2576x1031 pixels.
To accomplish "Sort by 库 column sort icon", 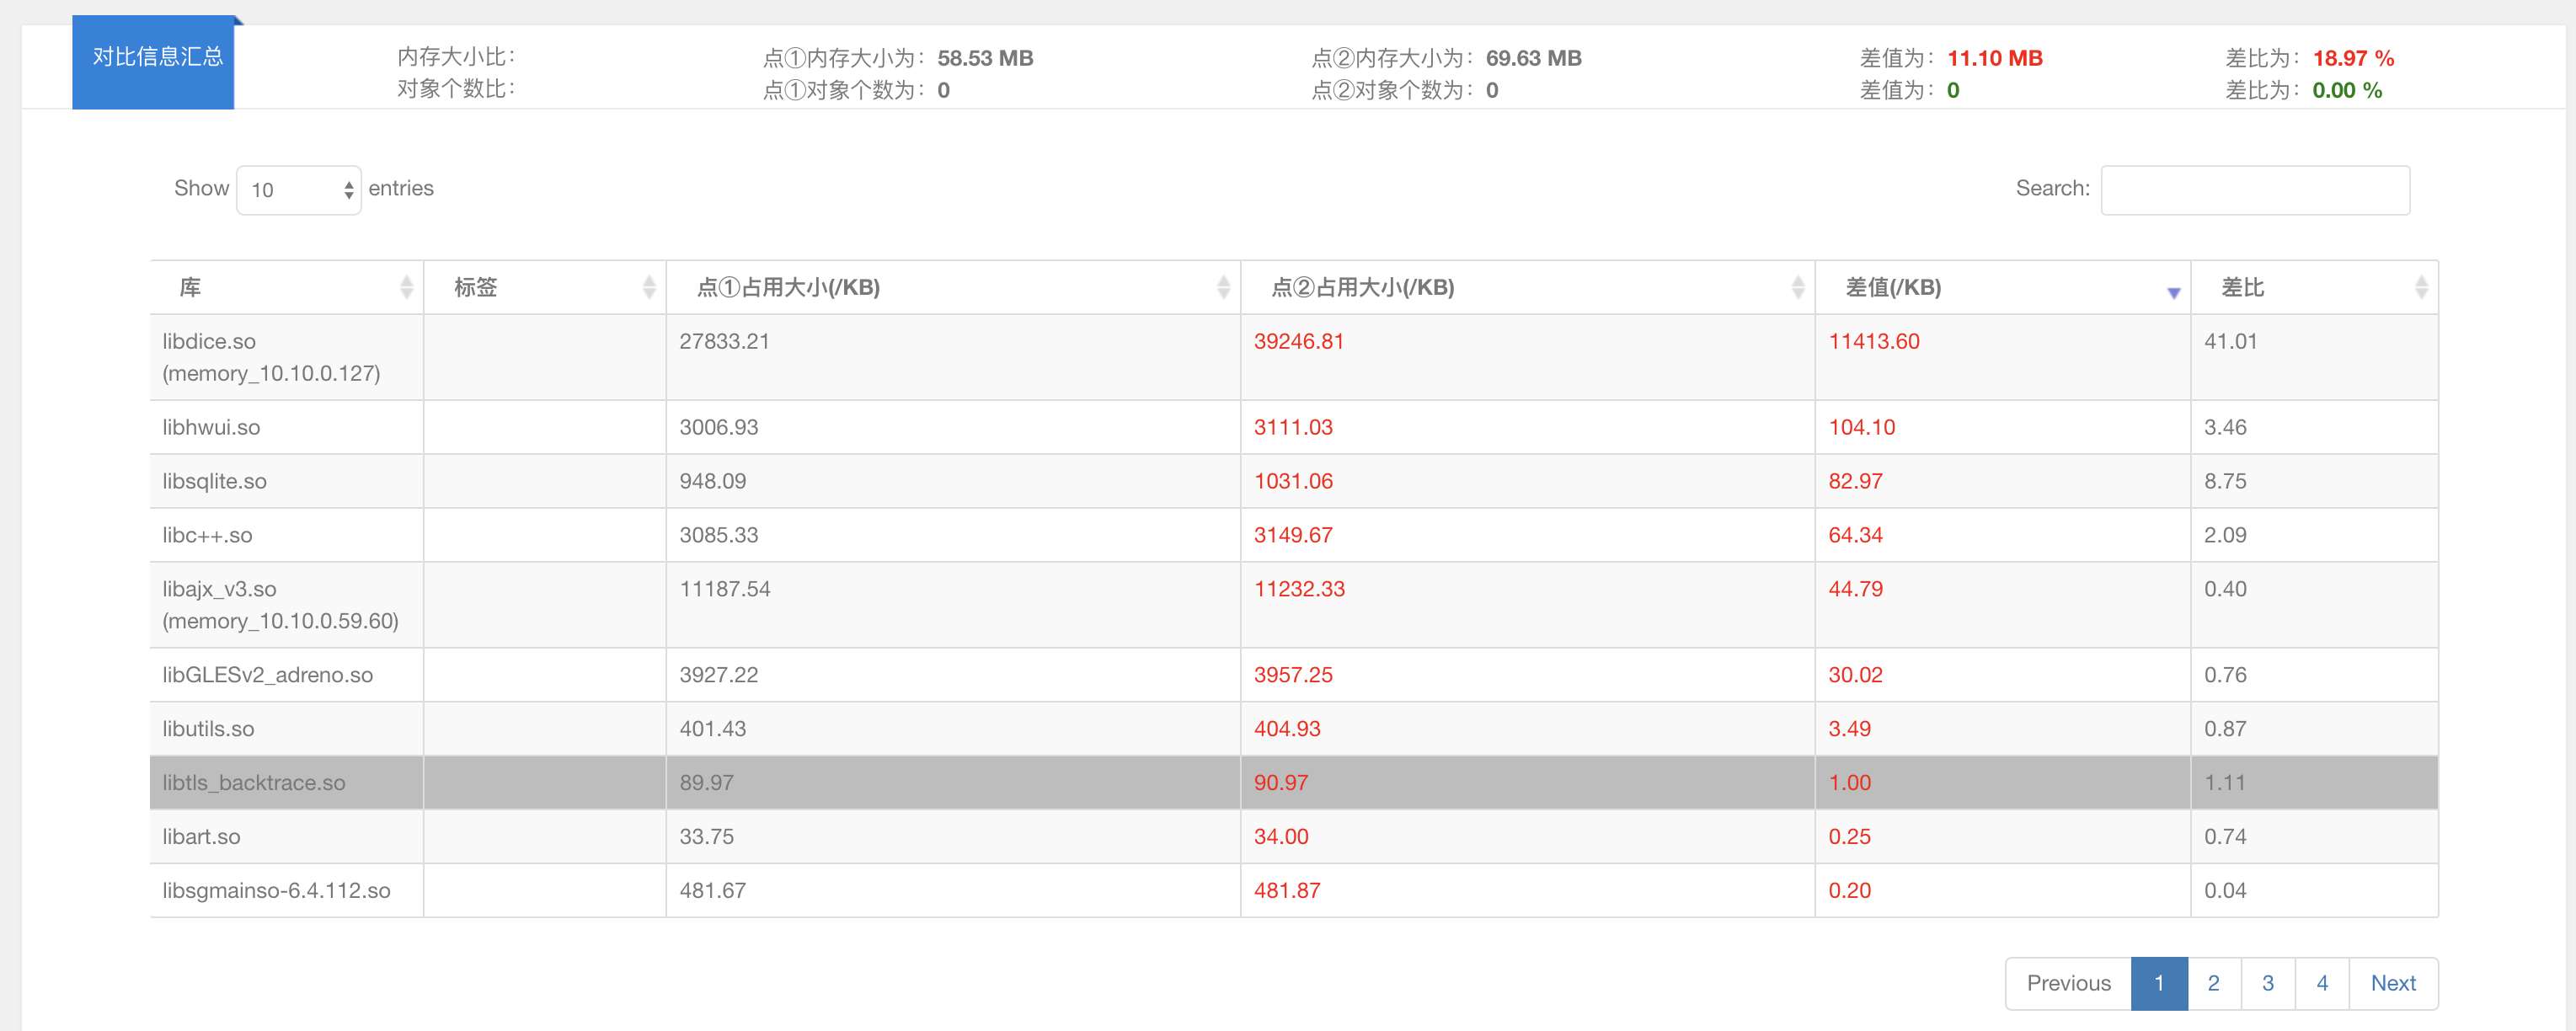I will [x=406, y=288].
